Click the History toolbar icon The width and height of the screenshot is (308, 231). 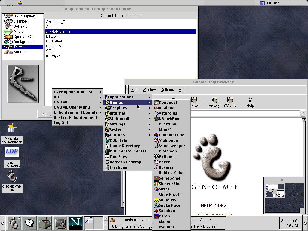[x=214, y=102]
